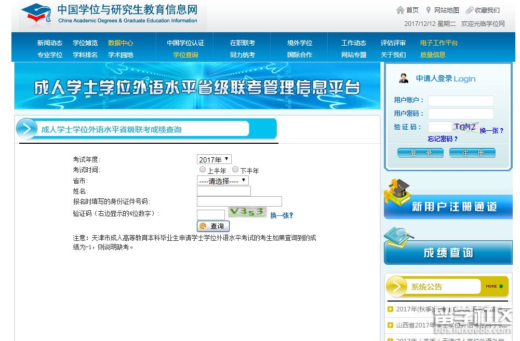
Task: Open the 2017年 exam year dropdown
Action: (214, 159)
